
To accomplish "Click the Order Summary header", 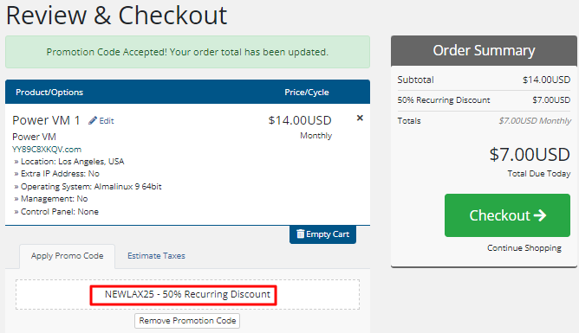I will click(x=484, y=50).
